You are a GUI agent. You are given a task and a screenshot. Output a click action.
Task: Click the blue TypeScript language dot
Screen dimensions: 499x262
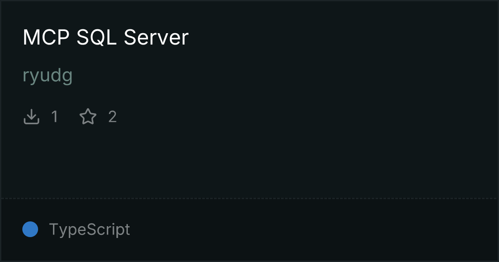pyautogui.click(x=30, y=229)
